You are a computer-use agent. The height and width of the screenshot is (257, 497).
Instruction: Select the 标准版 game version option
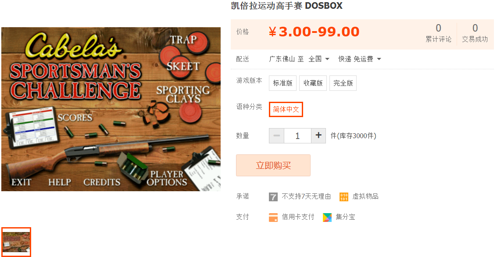coord(283,83)
